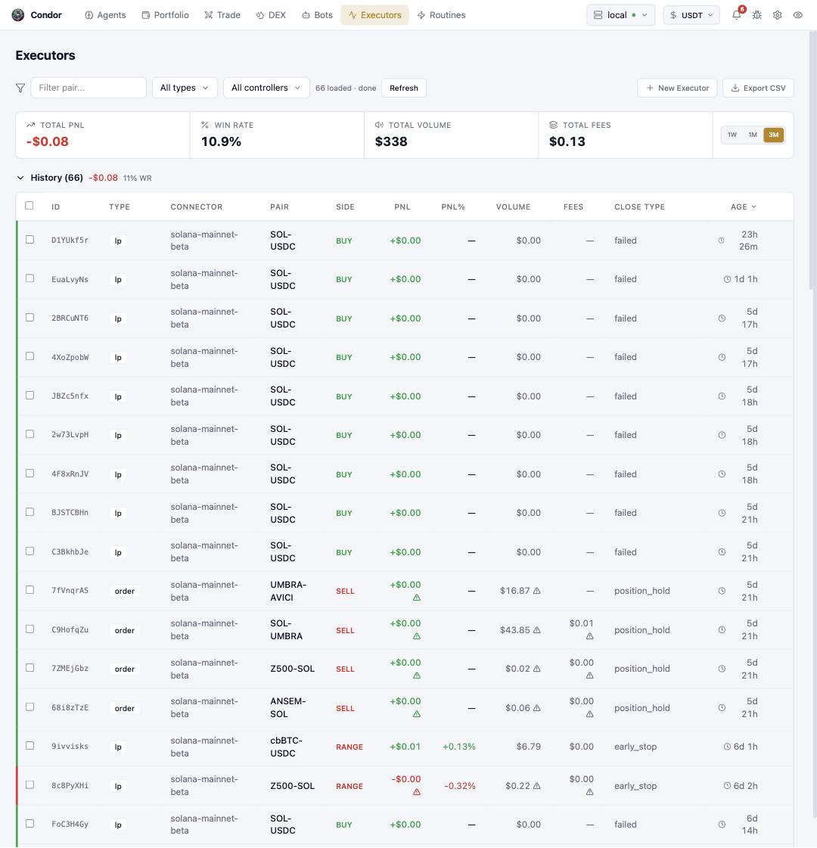Click warning icon under 68i8zTzE fees

[590, 714]
